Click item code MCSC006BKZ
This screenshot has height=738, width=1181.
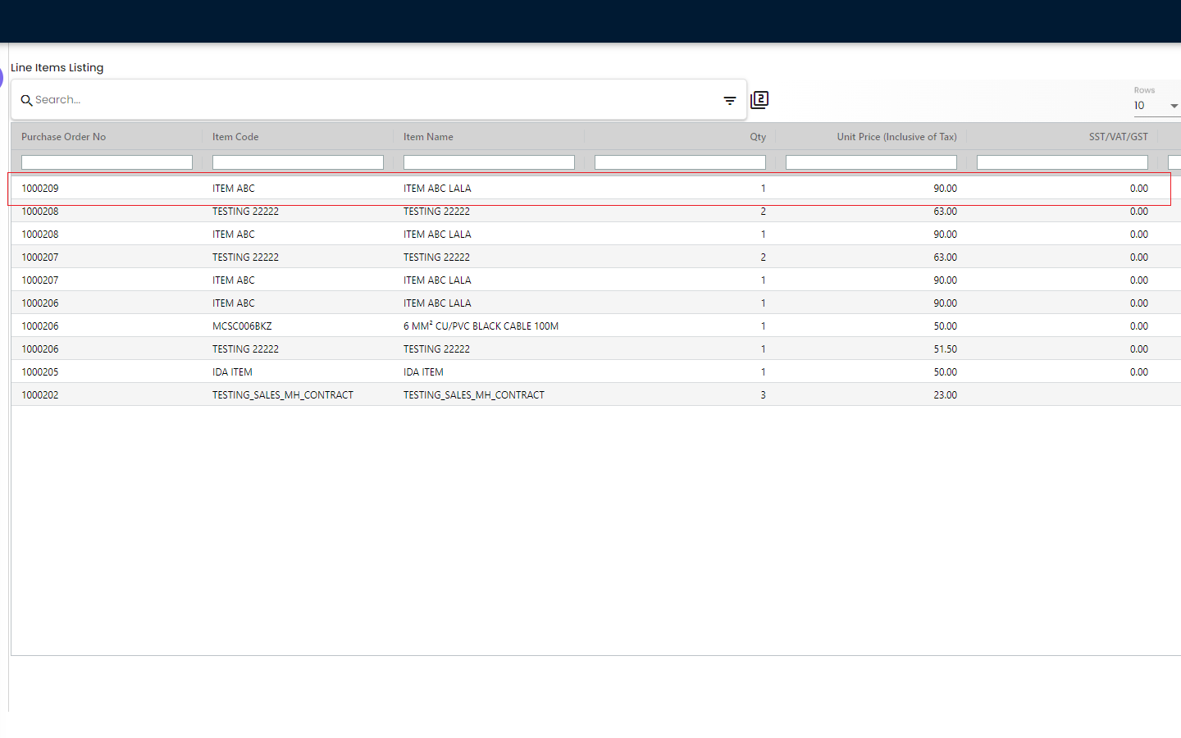(242, 326)
